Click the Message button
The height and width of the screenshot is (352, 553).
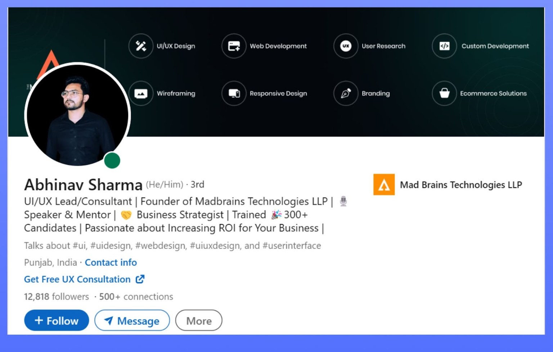tap(132, 320)
